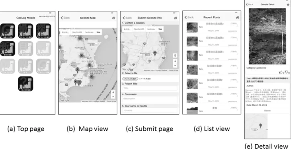Viewport: 292px width, 149px height.
Task: Click the Comments description field
Action: (150, 100)
